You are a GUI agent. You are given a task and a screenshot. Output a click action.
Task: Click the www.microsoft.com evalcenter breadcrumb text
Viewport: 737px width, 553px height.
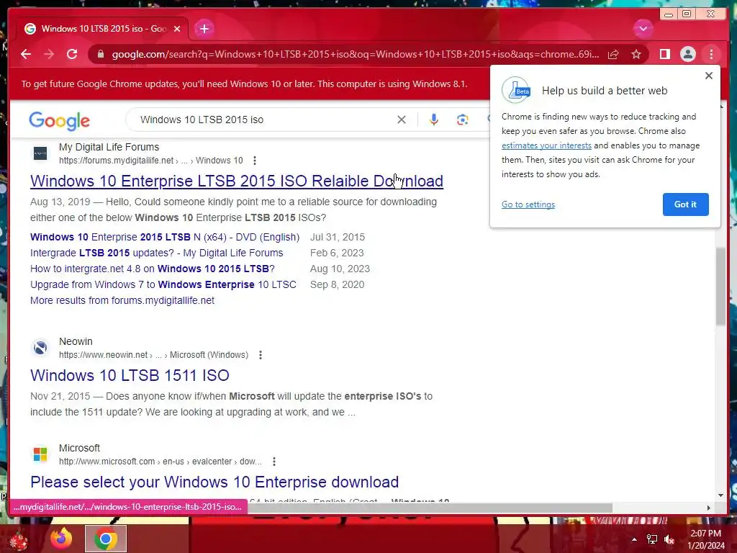click(x=160, y=462)
